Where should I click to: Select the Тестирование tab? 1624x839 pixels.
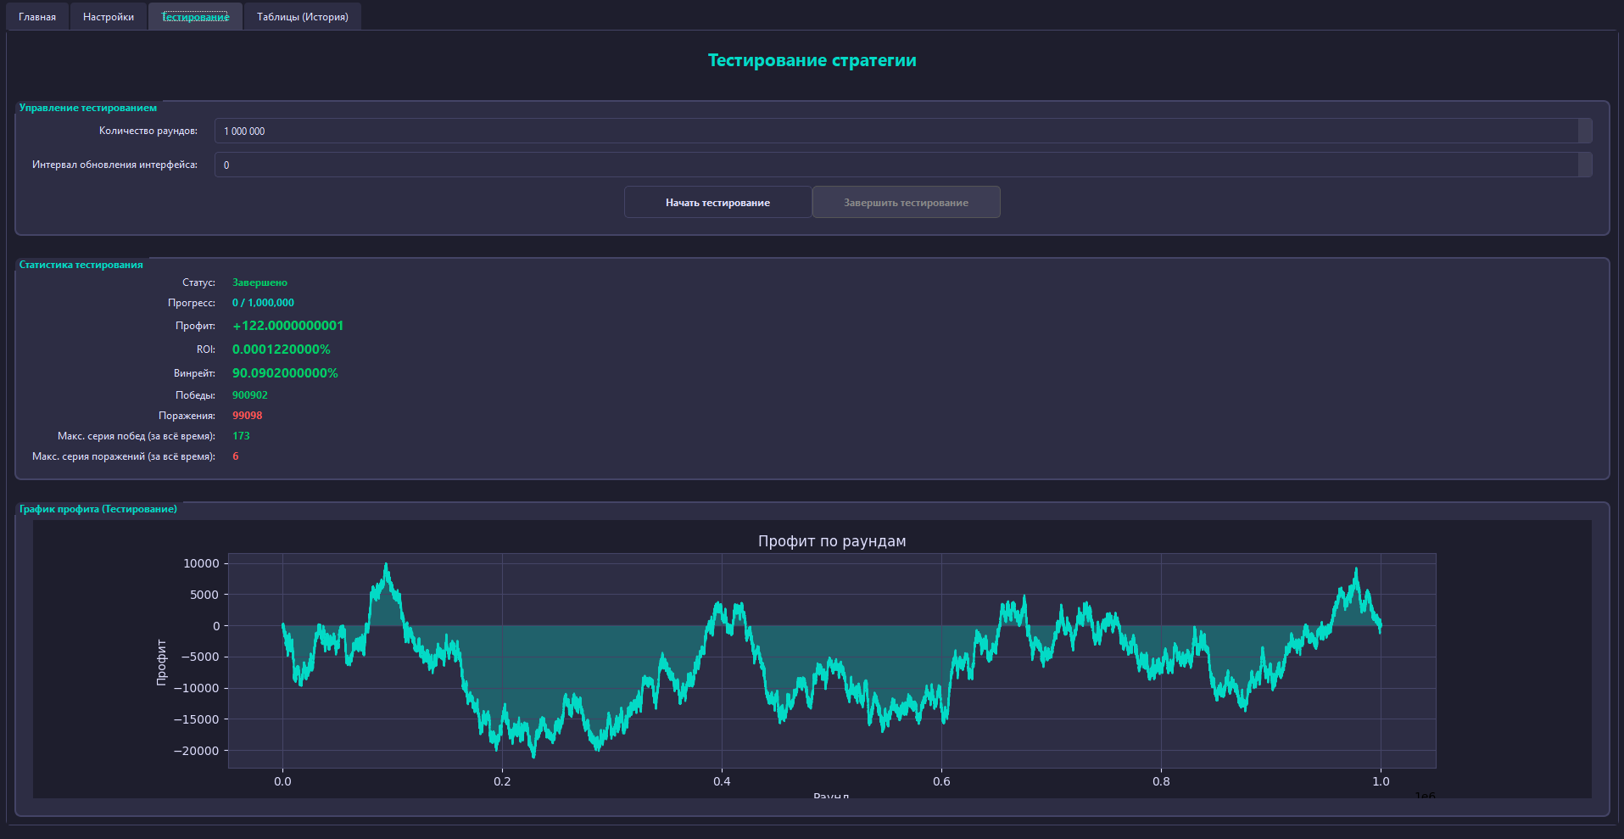195,17
